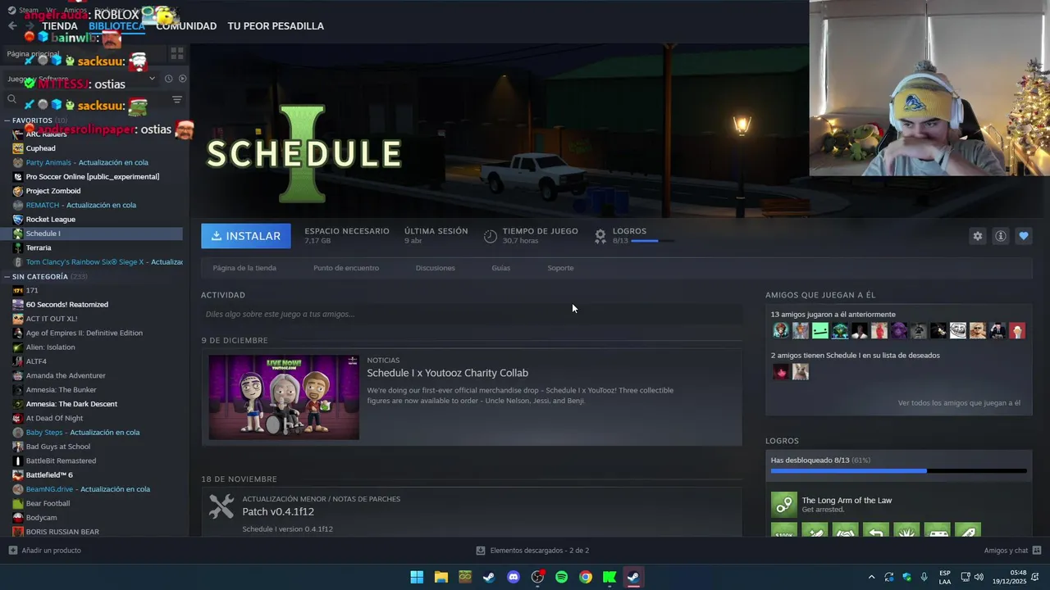Install Schedule I with the Instalar button
Image resolution: width=1050 pixels, height=590 pixels.
[245, 236]
